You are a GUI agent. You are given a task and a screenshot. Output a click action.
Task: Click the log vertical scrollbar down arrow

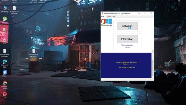(x=153, y=77)
